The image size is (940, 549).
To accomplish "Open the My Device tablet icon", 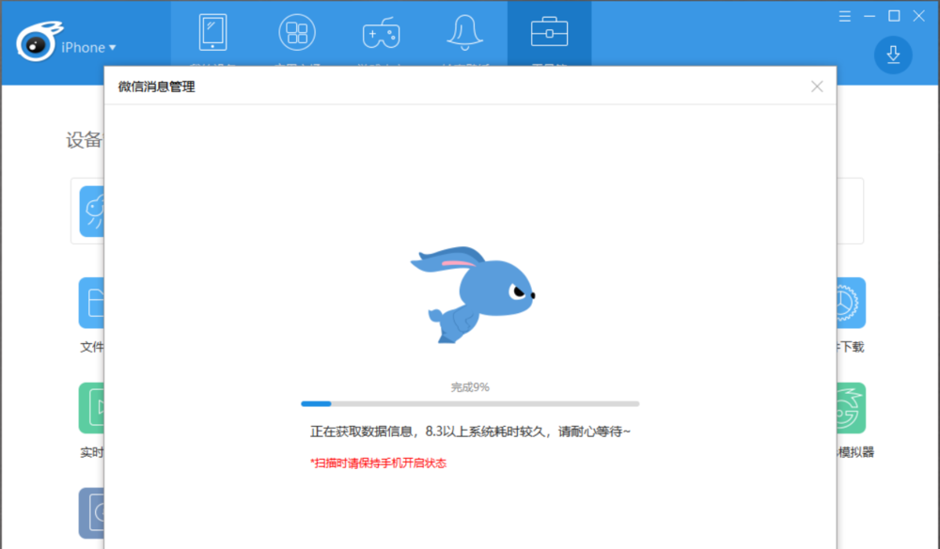I will click(x=212, y=31).
